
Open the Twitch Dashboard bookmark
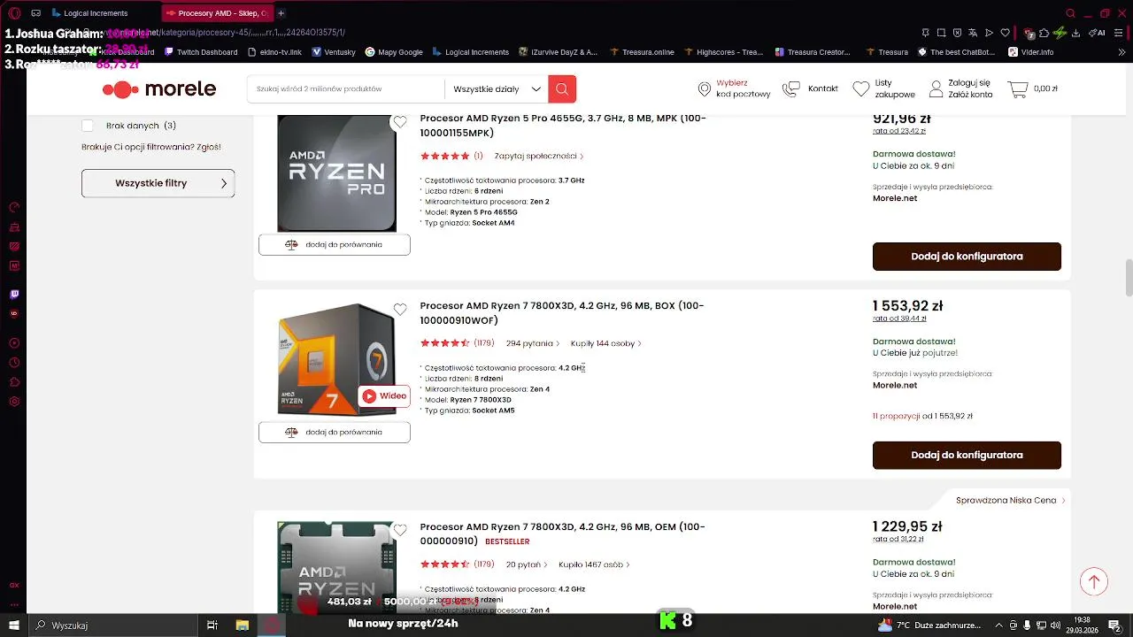click(201, 52)
